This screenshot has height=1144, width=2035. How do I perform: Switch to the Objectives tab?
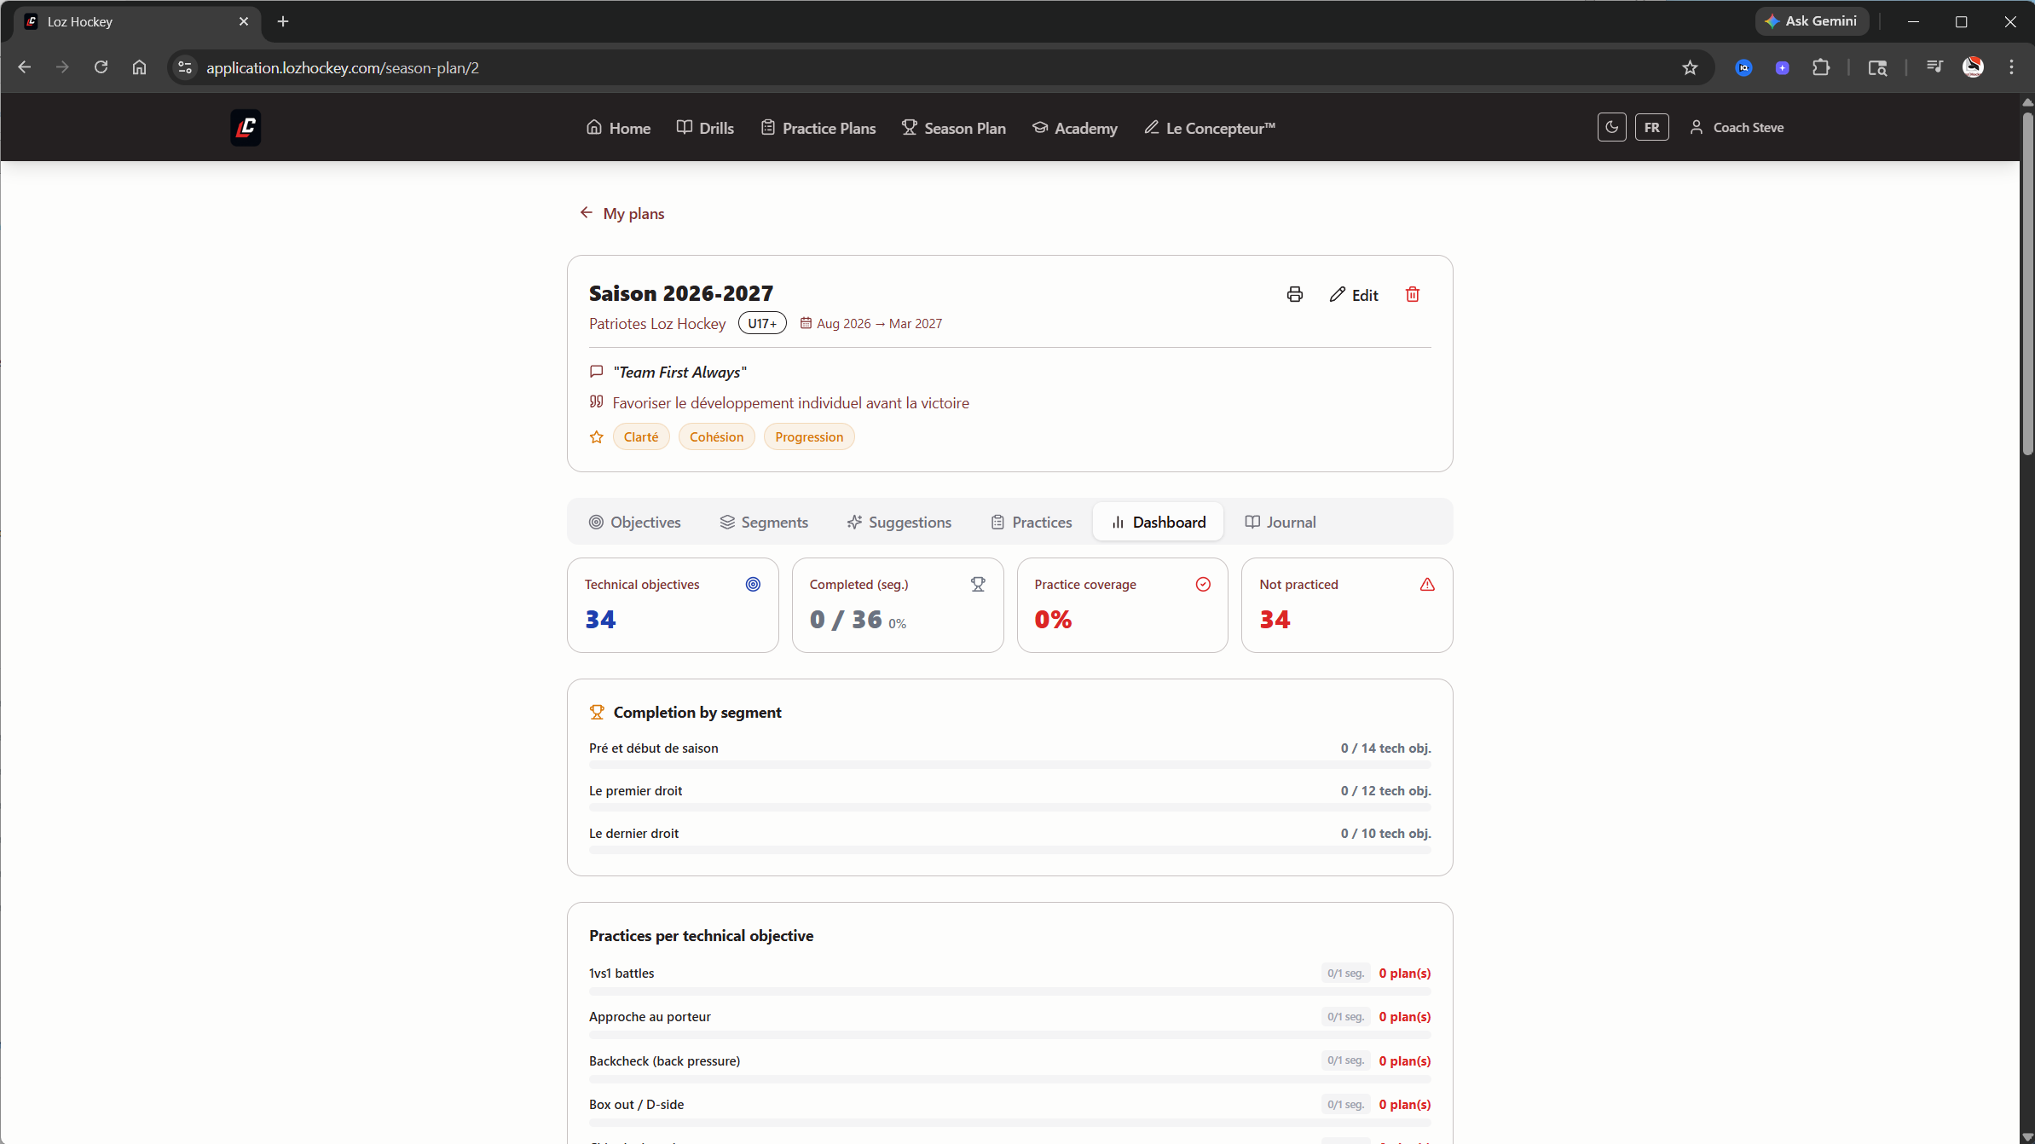[635, 522]
